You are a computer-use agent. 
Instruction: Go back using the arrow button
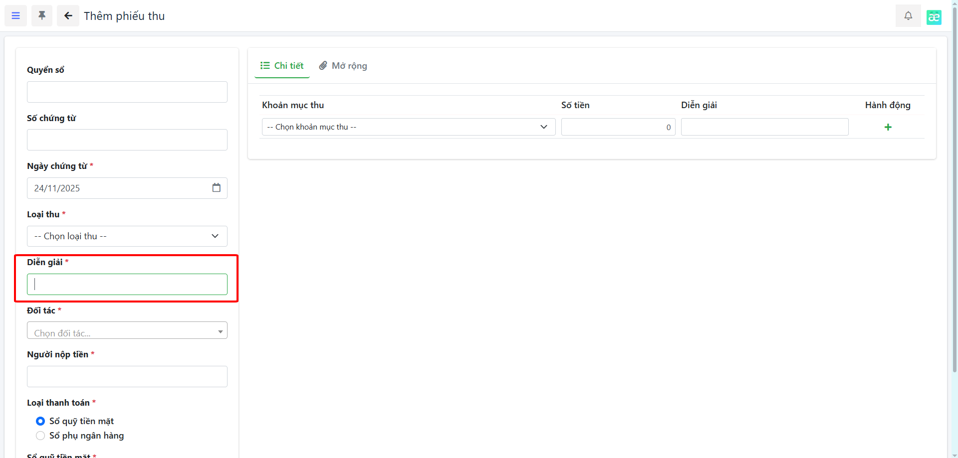[68, 16]
